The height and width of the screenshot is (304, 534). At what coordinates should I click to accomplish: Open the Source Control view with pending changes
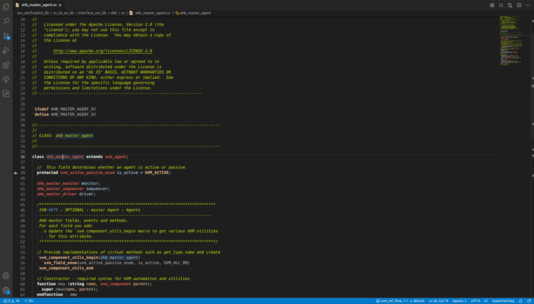(6, 36)
